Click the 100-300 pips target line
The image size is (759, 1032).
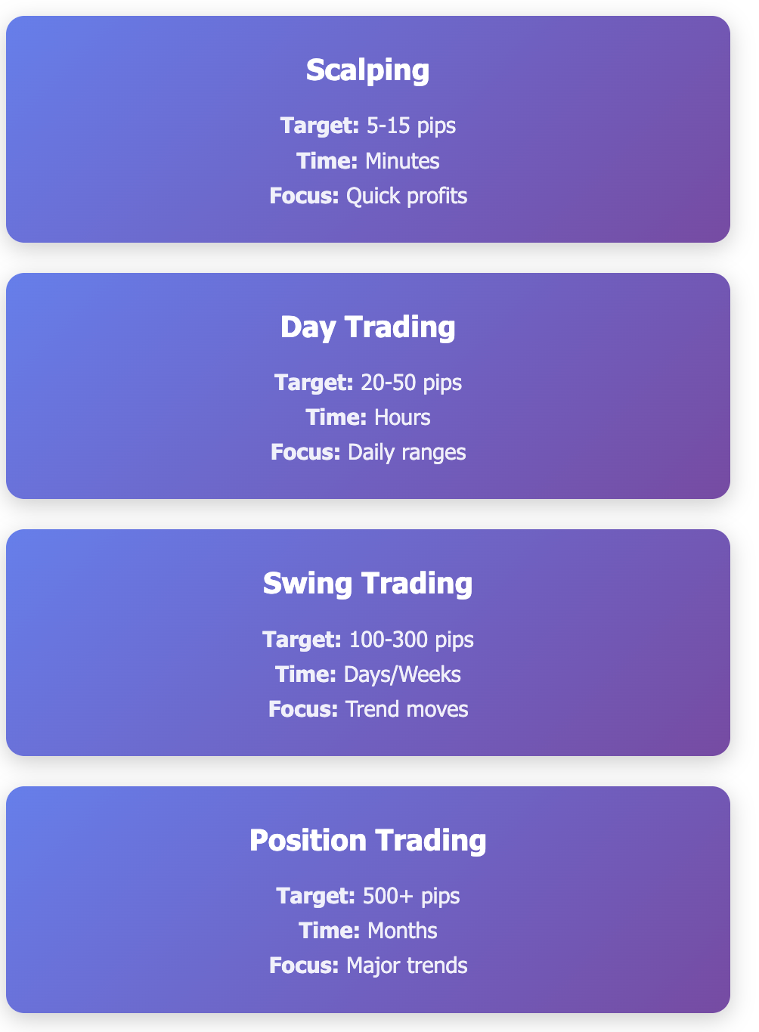click(x=368, y=640)
